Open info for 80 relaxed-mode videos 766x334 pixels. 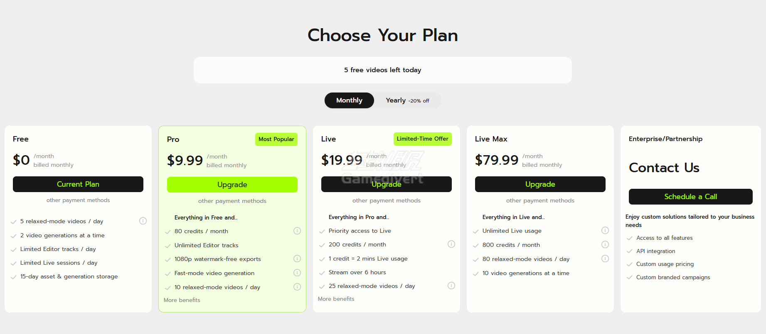pyautogui.click(x=605, y=258)
